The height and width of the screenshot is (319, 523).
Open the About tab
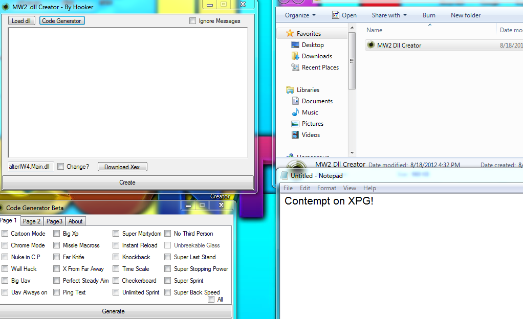[75, 221]
